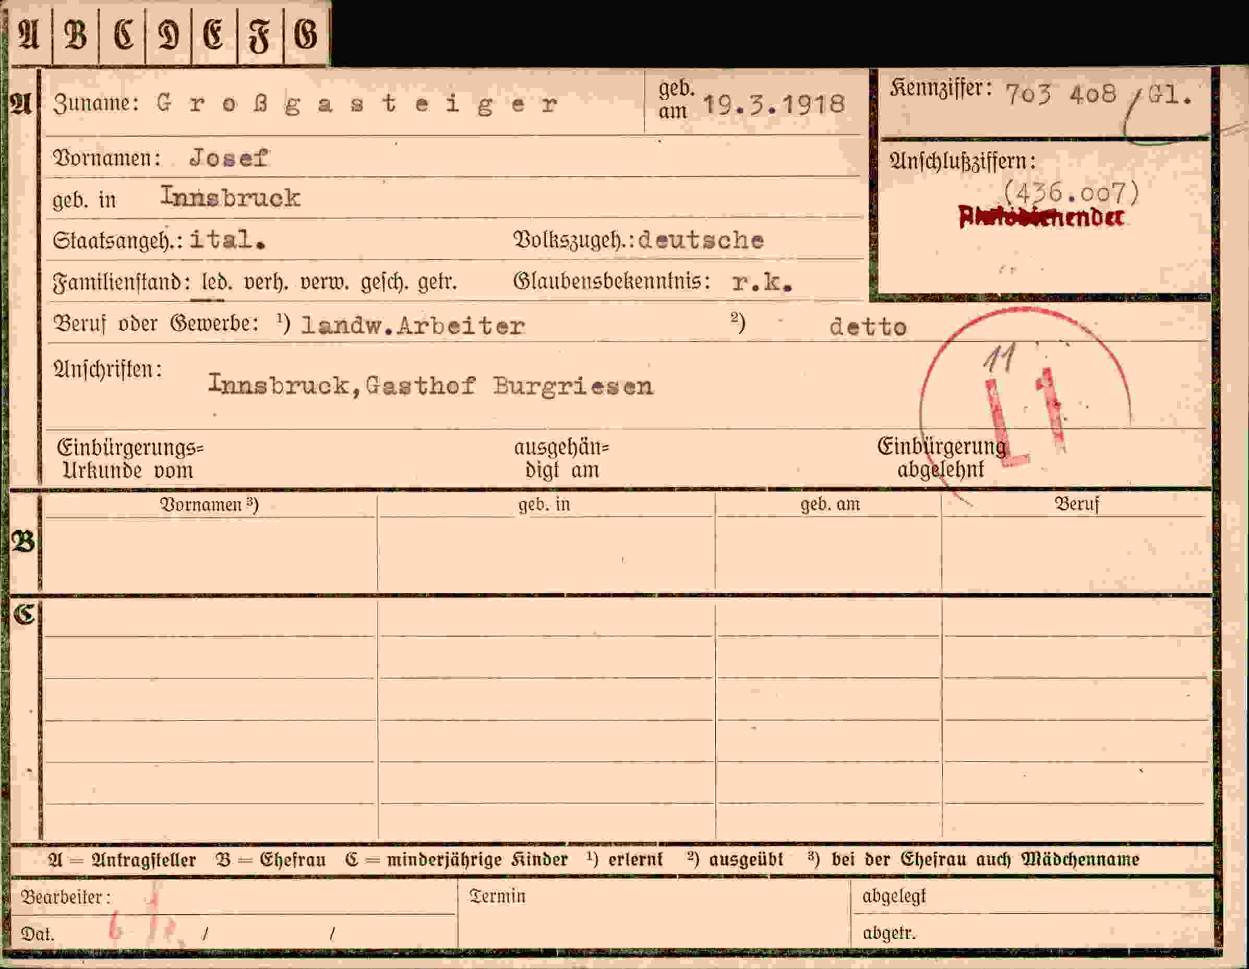Screen dimensions: 1249x969
Task: Select index tab letter A at card top
Action: click(29, 35)
